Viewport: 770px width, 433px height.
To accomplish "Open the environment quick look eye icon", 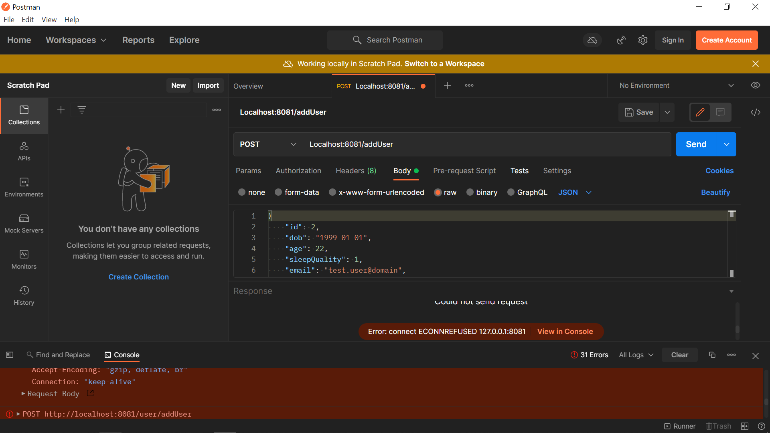I will (x=756, y=85).
